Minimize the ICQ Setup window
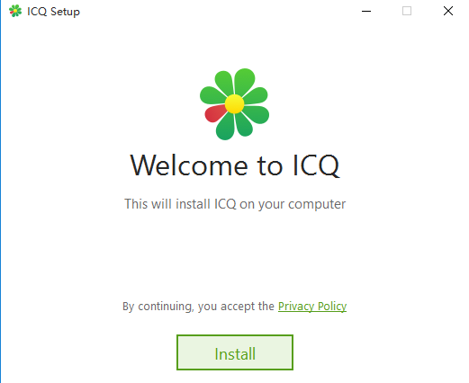Screen dimensions: 469x383 366,12
